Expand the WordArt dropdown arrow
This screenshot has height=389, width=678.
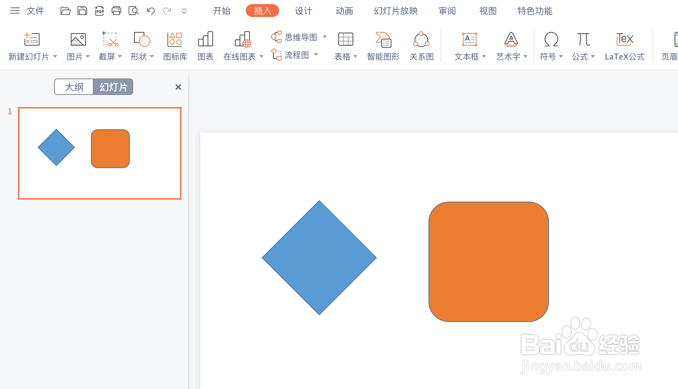pyautogui.click(x=526, y=56)
